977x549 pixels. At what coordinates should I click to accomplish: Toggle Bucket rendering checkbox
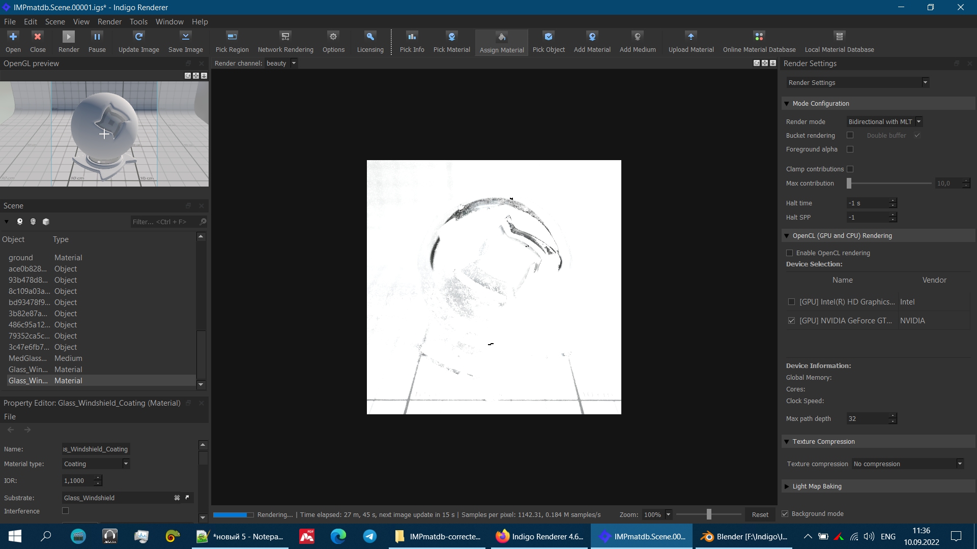pyautogui.click(x=850, y=135)
